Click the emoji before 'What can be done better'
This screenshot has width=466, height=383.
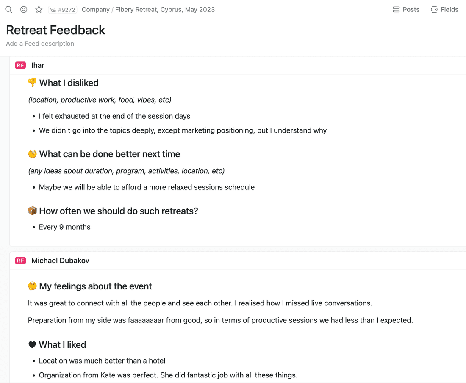coord(32,154)
